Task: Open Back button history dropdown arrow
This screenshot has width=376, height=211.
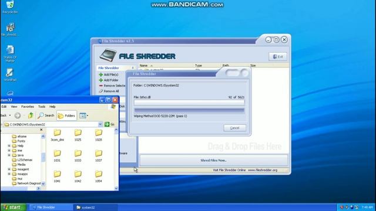Action: tap(10, 115)
